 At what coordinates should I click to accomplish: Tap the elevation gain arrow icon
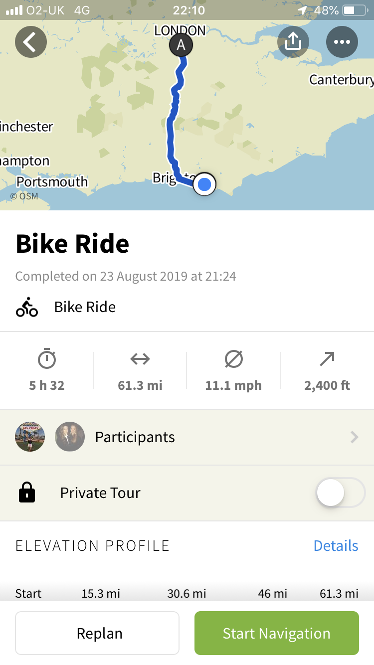point(327,359)
